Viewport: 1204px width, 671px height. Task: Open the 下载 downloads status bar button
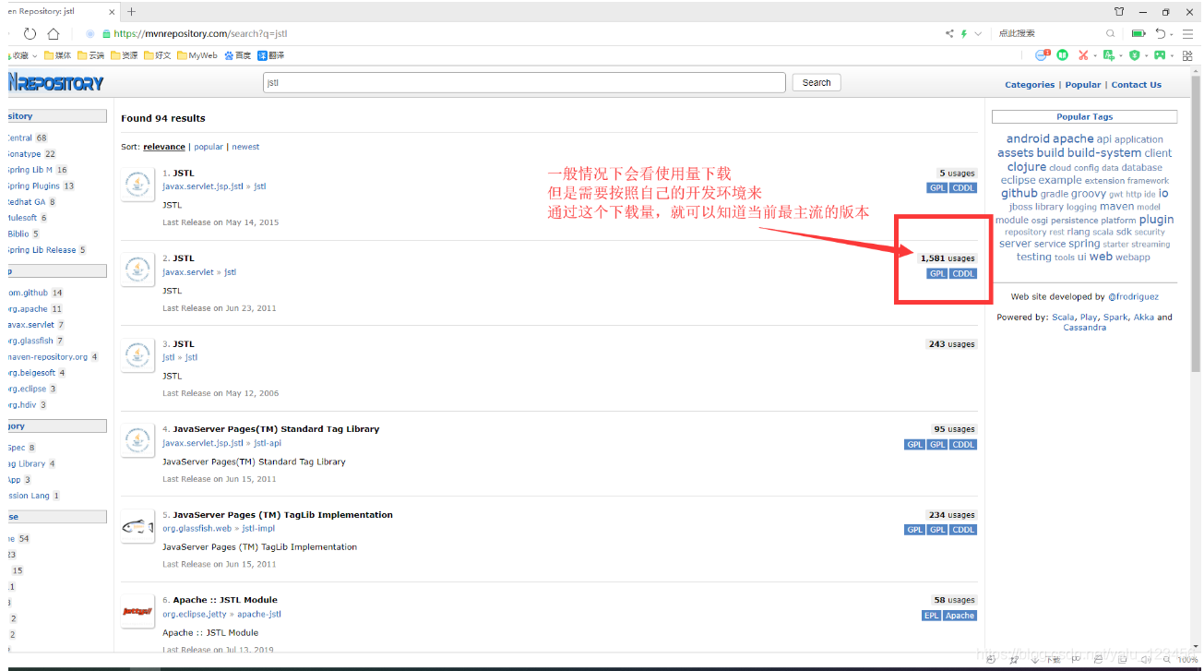[x=1047, y=660]
